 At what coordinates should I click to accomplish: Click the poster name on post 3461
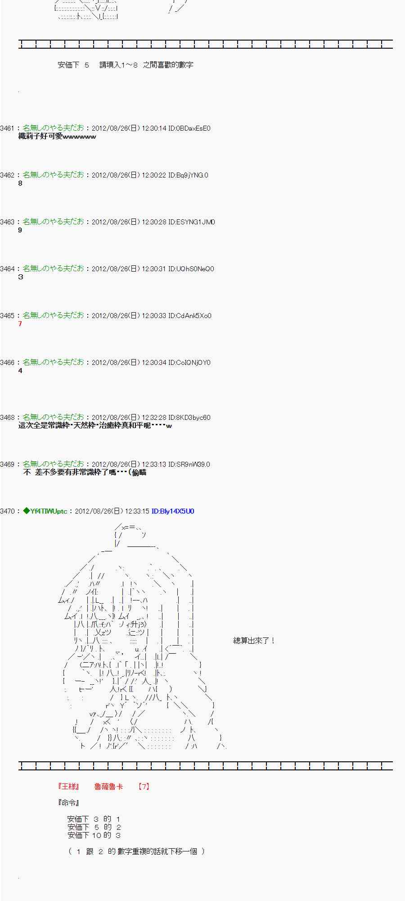pos(53,128)
